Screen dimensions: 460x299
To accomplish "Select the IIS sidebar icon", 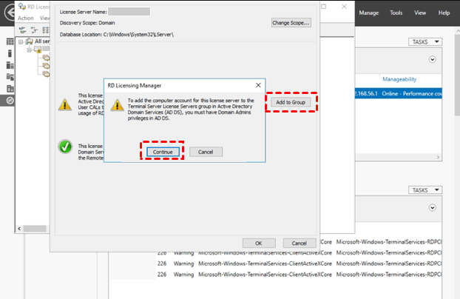I will pyautogui.click(x=10, y=88).
